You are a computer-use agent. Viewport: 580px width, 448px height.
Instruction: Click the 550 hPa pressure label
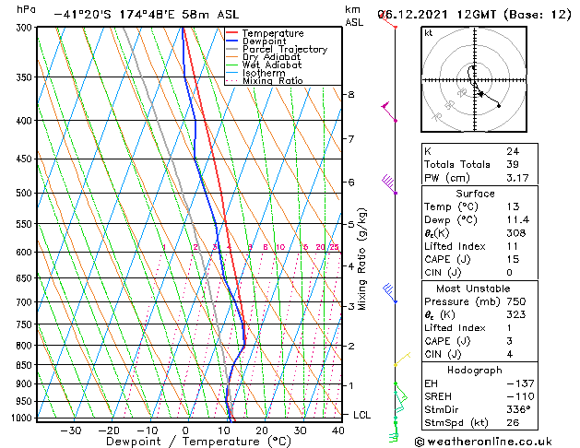pyautogui.click(x=26, y=224)
